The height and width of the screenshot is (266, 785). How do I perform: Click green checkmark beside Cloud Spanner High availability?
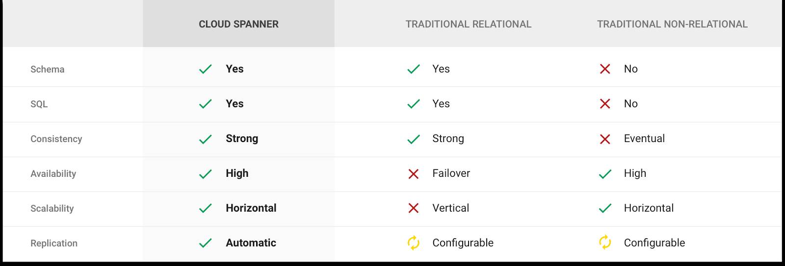[205, 174]
